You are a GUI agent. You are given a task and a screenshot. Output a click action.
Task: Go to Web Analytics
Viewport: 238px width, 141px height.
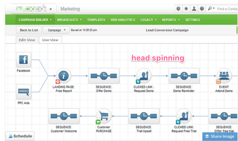click(123, 20)
